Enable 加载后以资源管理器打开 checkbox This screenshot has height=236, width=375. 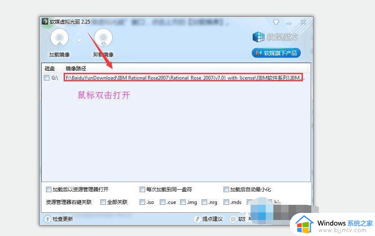49,189
